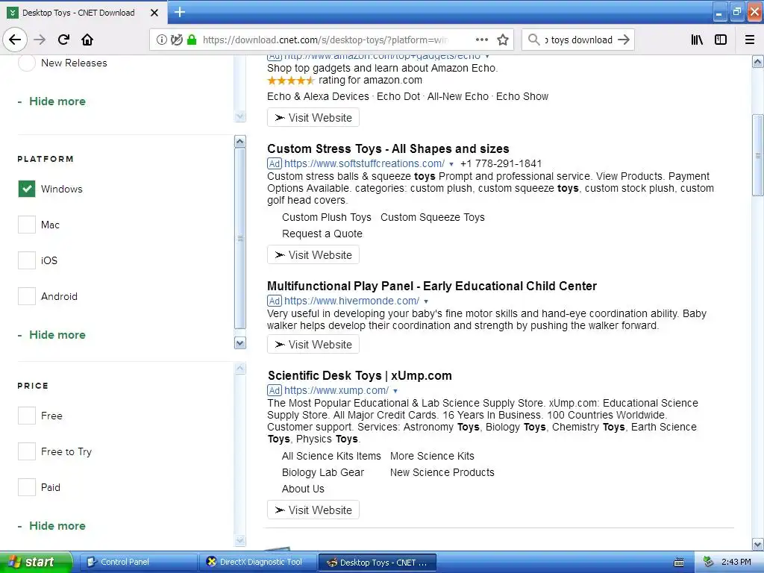Open the home page via house icon
The height and width of the screenshot is (573, 764).
87,40
